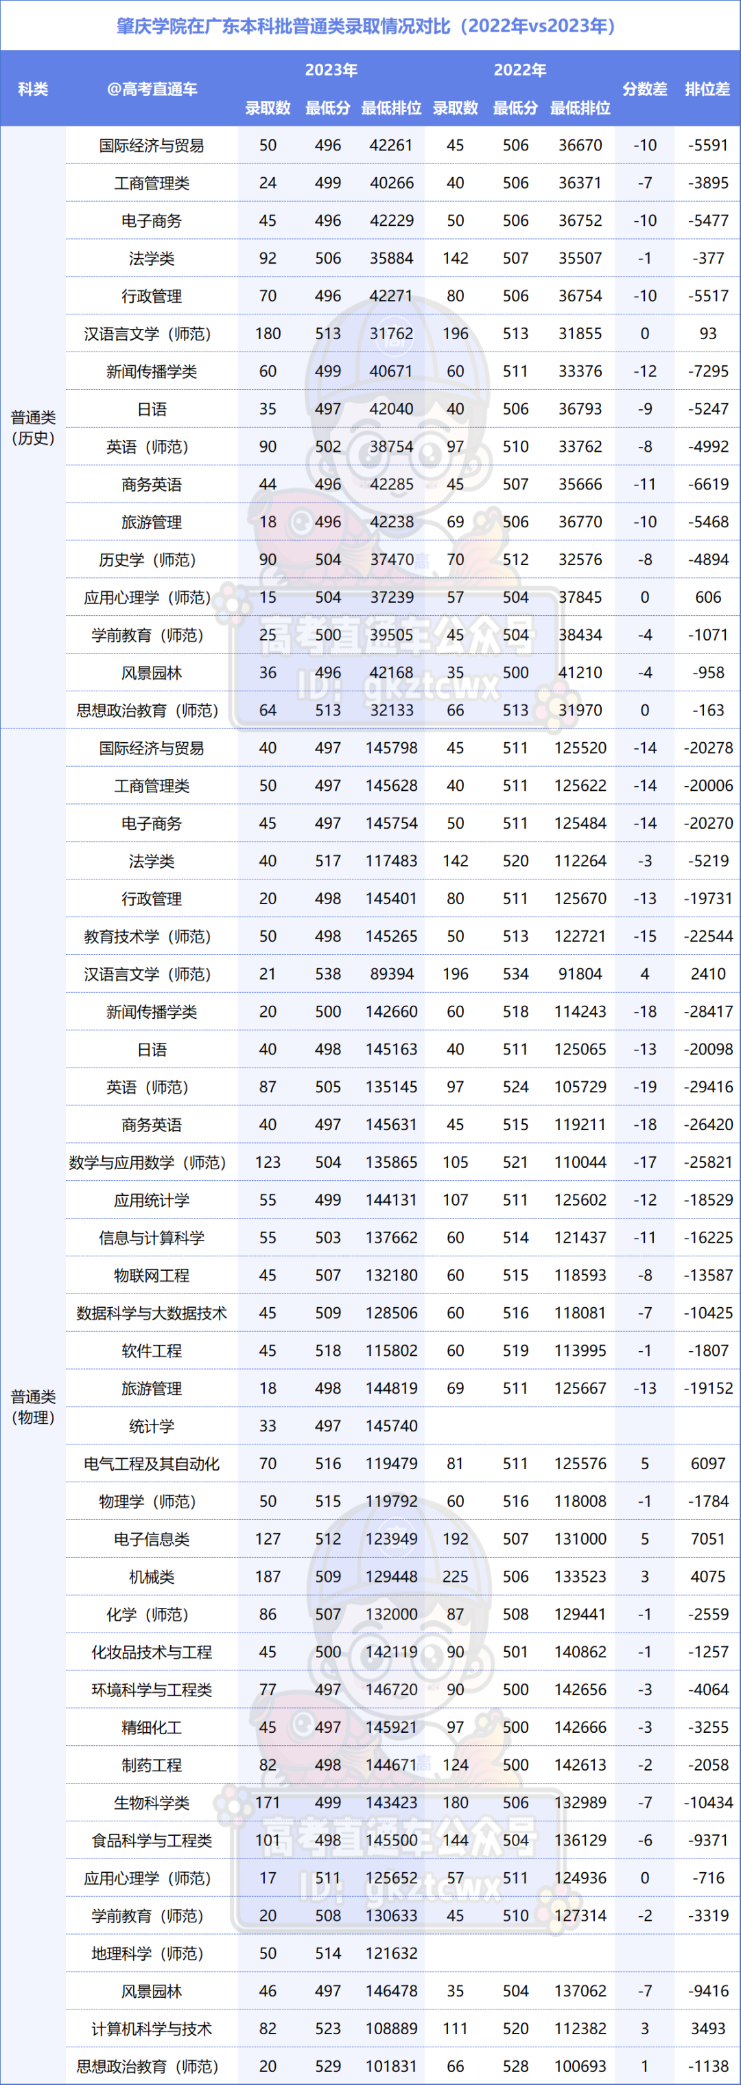Click the 计算机科学与技术 major name
This screenshot has width=741, height=2085.
coord(152,2028)
